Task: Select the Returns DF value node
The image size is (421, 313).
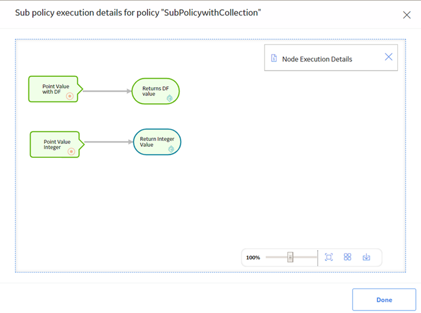Action: tap(156, 91)
